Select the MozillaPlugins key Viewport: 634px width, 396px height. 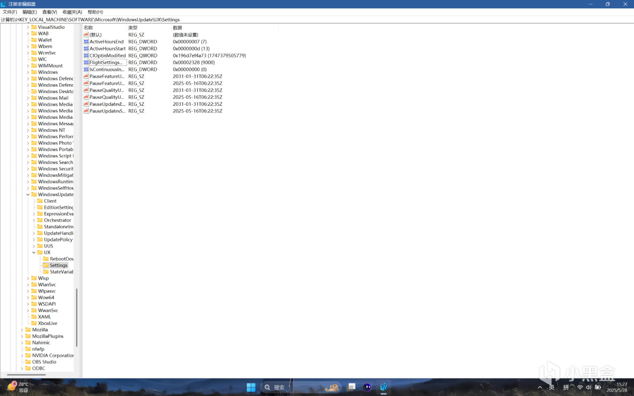pos(48,336)
